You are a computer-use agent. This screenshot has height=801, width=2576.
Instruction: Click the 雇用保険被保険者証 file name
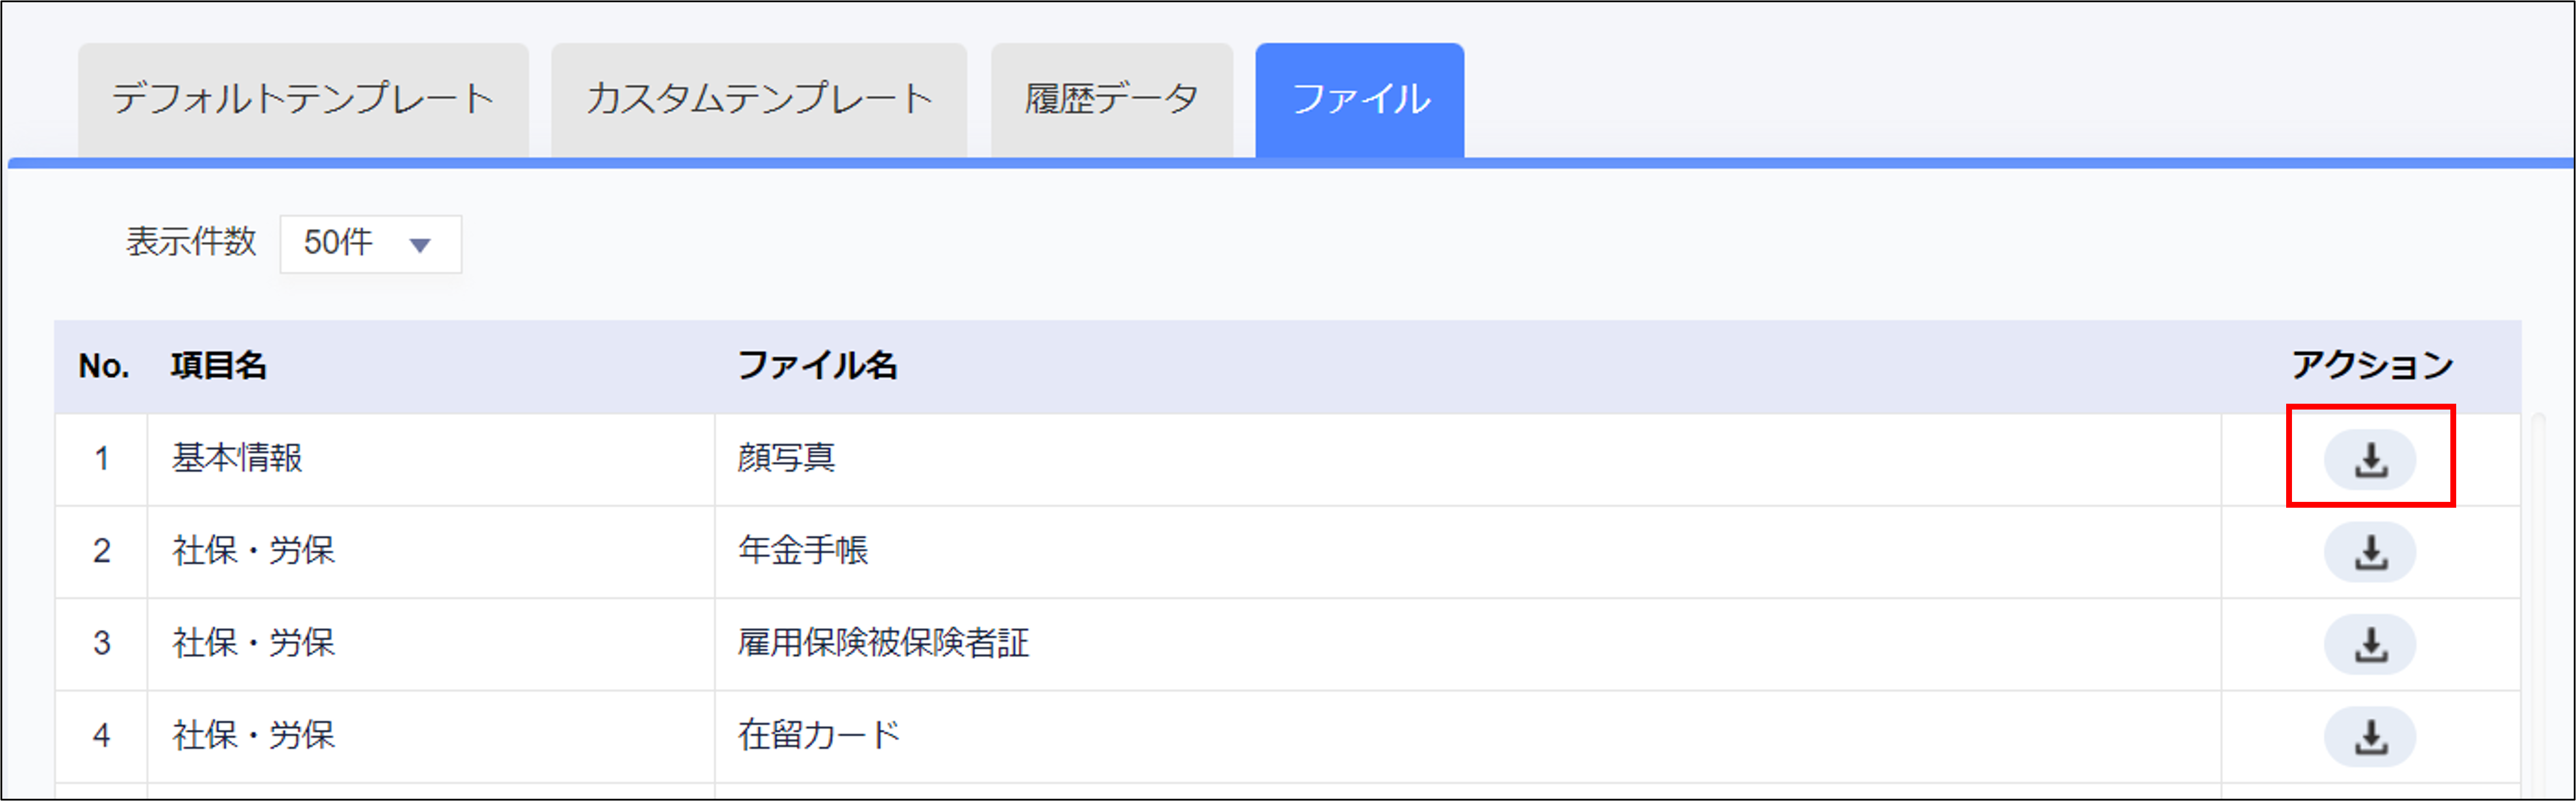(x=883, y=643)
